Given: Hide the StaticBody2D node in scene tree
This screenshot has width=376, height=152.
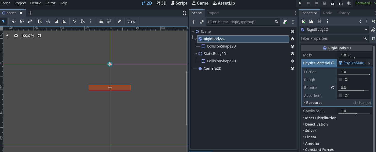Looking at the screenshot, I should (x=292, y=54).
